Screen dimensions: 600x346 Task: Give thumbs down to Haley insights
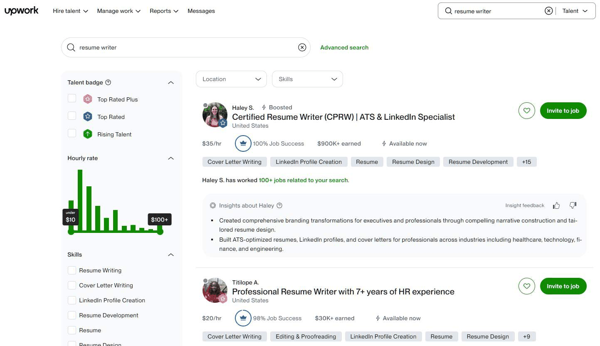coord(573,205)
